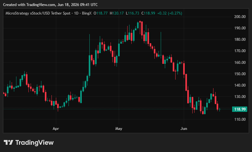Viewport: 252px width, 152px height.
Task: Click the 1D interval label in legend
Action: (76, 13)
